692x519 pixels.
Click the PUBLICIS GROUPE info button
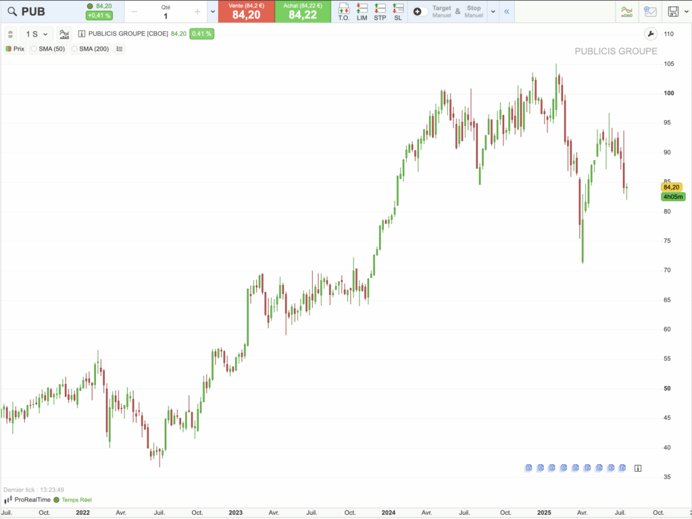click(x=81, y=32)
